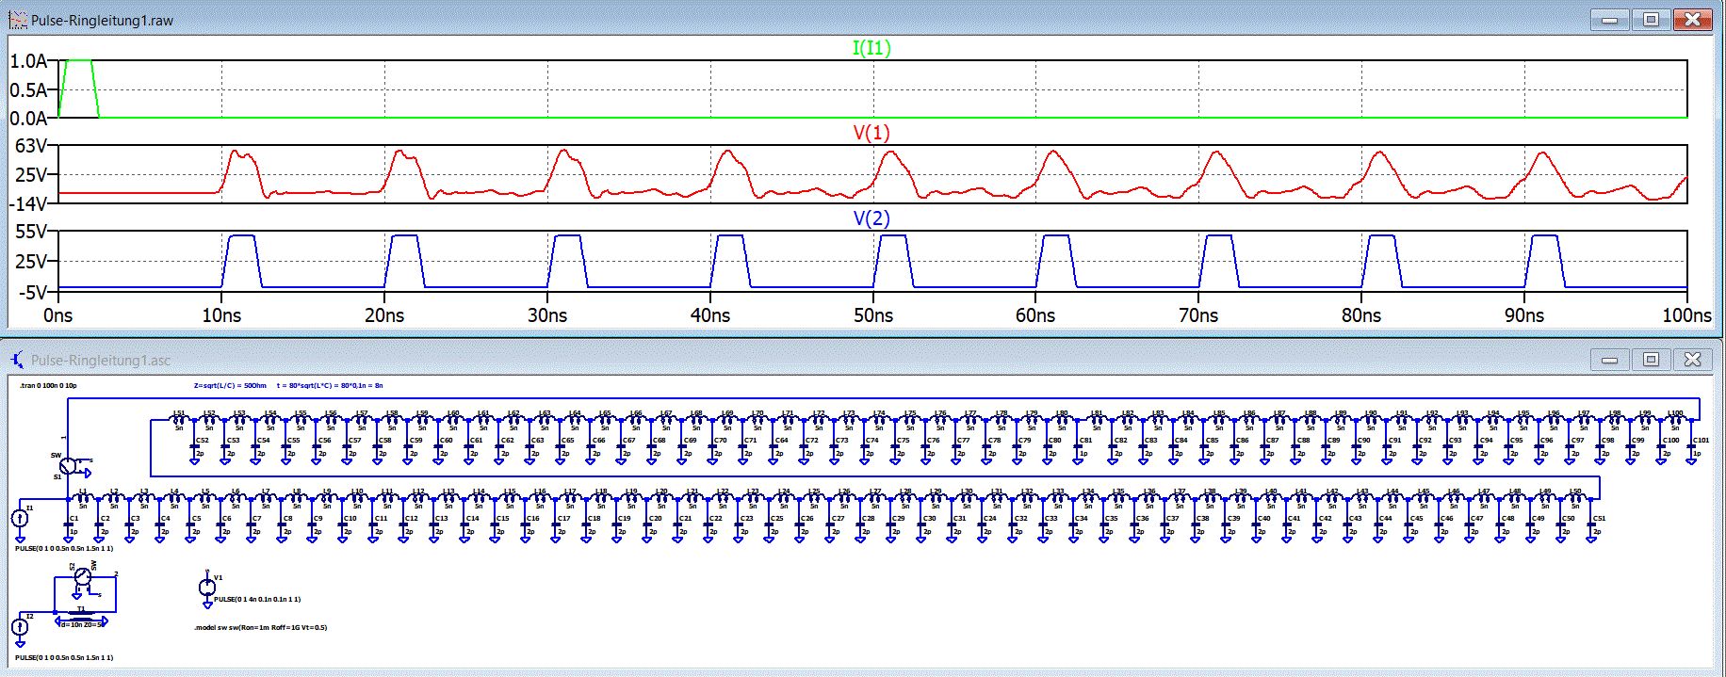Click the V(1) red trace label
This screenshot has height=677, width=1726.
[871, 133]
